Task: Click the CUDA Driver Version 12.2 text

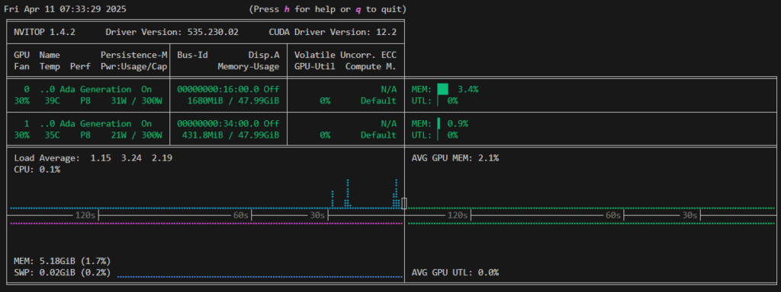Action: pos(333,32)
